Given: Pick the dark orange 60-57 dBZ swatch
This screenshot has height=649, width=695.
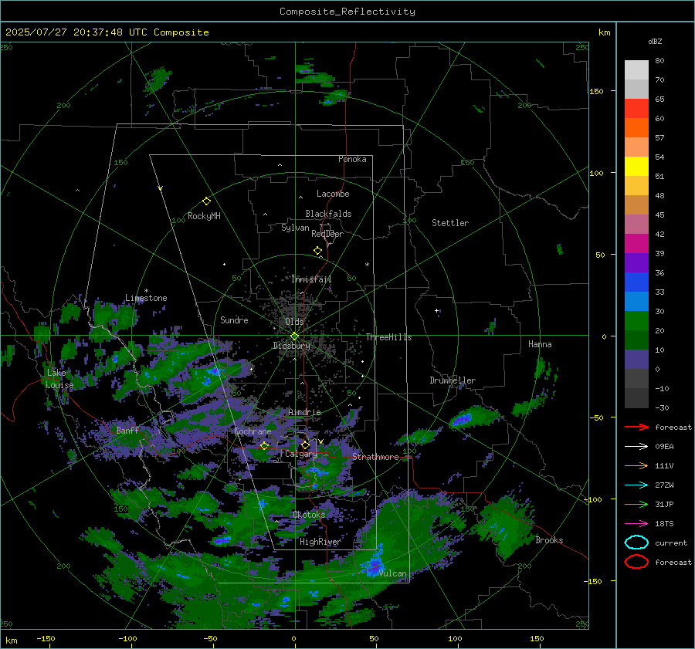Looking at the screenshot, I should [x=636, y=127].
